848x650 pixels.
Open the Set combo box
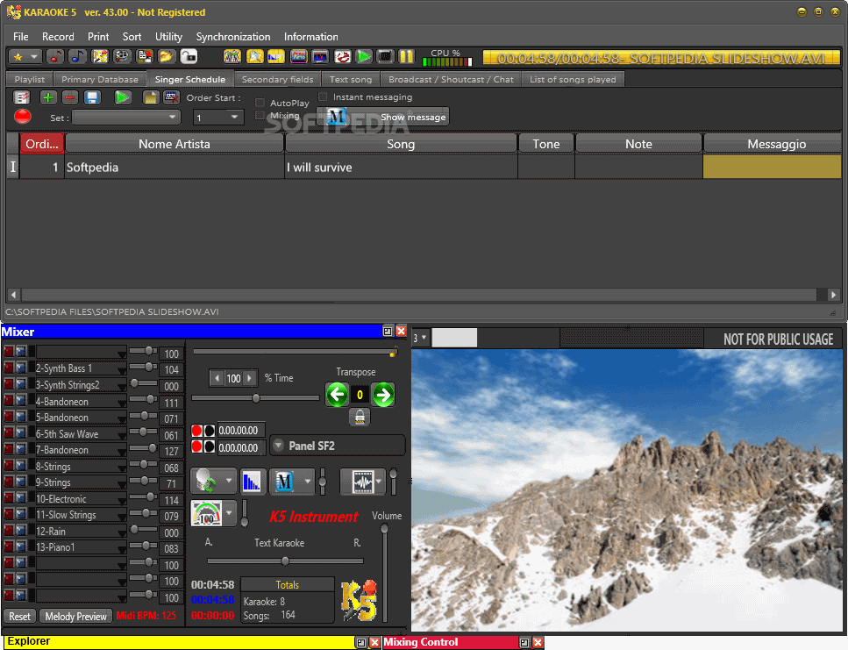126,117
